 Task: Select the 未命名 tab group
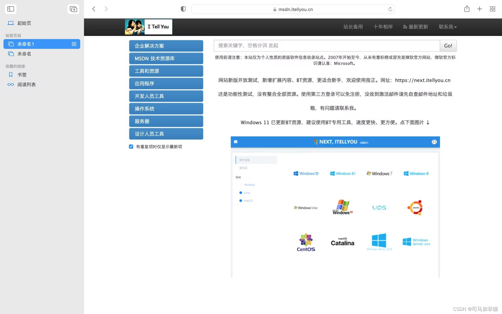pyautogui.click(x=24, y=54)
